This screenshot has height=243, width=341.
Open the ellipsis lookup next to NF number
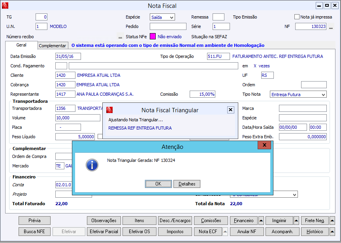point(331,27)
